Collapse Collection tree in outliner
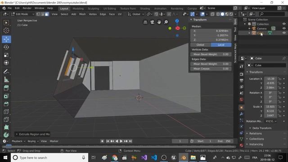This screenshot has width=288, height=162. [x=245, y=24]
